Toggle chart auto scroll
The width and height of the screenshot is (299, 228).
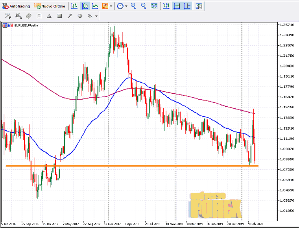tap(177, 6)
